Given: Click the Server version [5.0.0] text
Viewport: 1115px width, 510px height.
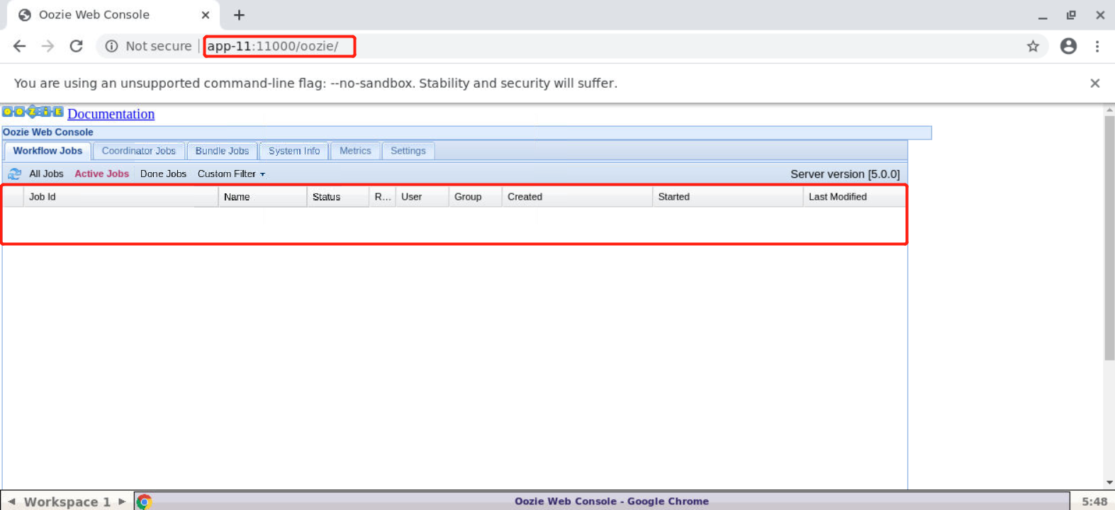Looking at the screenshot, I should tap(845, 174).
